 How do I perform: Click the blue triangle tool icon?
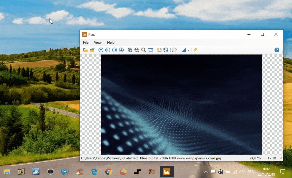click(184, 50)
